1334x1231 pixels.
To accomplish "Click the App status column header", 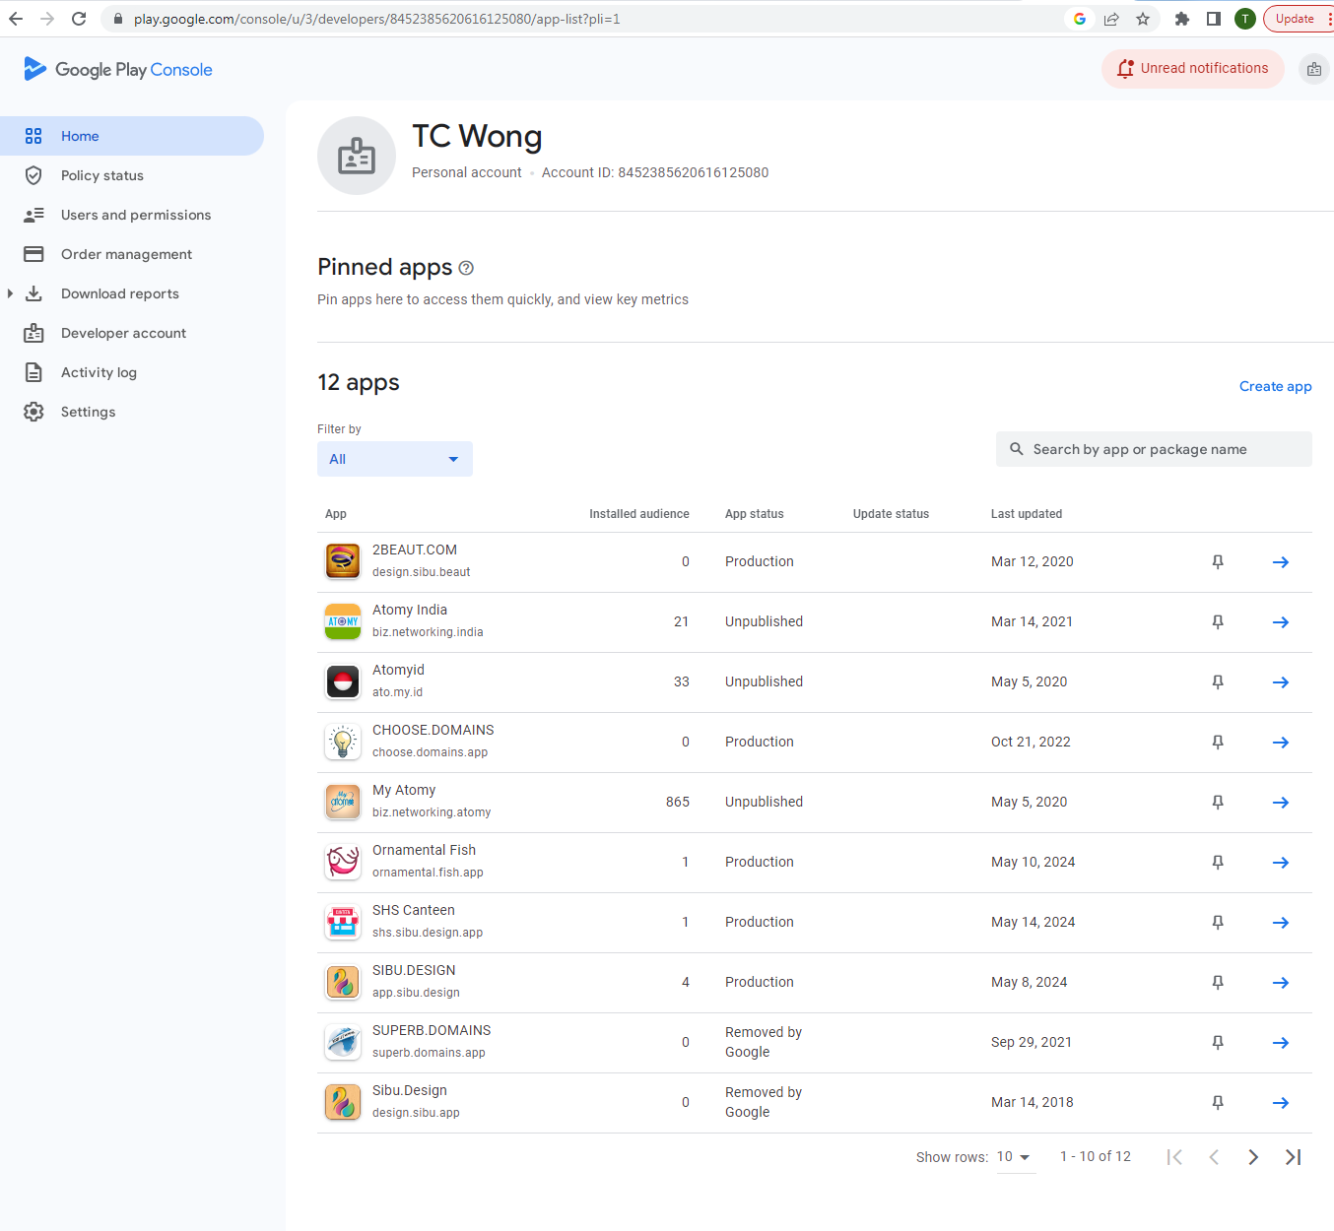I will [x=755, y=514].
